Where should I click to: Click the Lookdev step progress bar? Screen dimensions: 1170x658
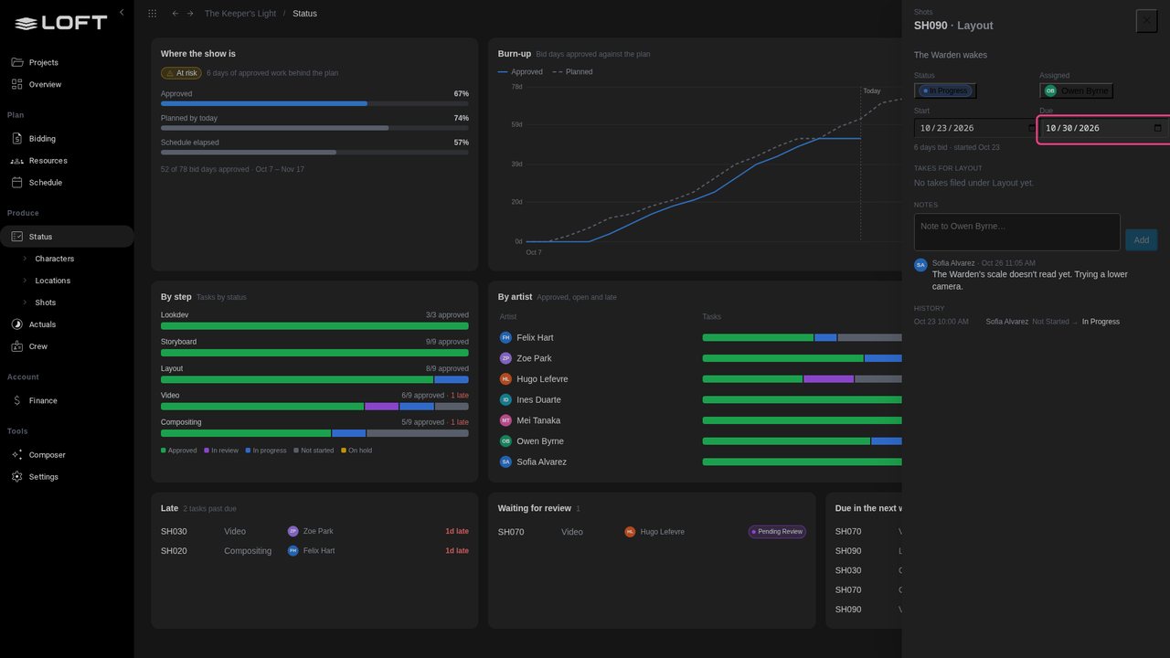coord(314,325)
